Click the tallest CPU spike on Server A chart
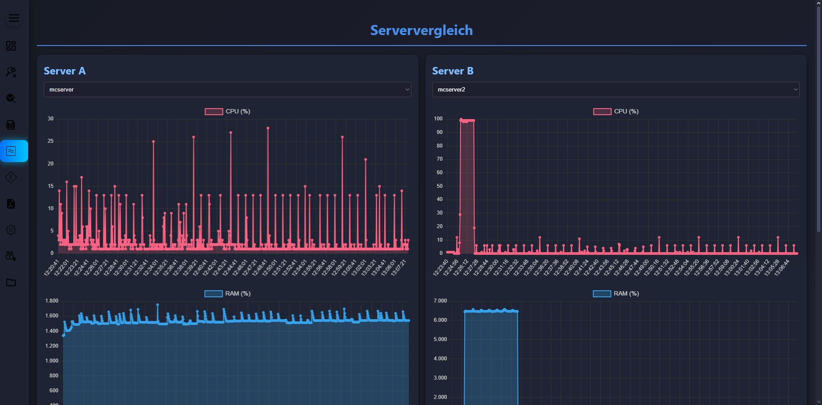 pyautogui.click(x=268, y=128)
